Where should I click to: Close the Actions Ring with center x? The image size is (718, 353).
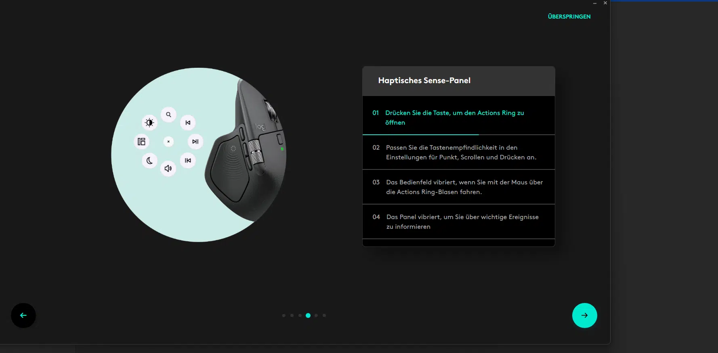[168, 142]
